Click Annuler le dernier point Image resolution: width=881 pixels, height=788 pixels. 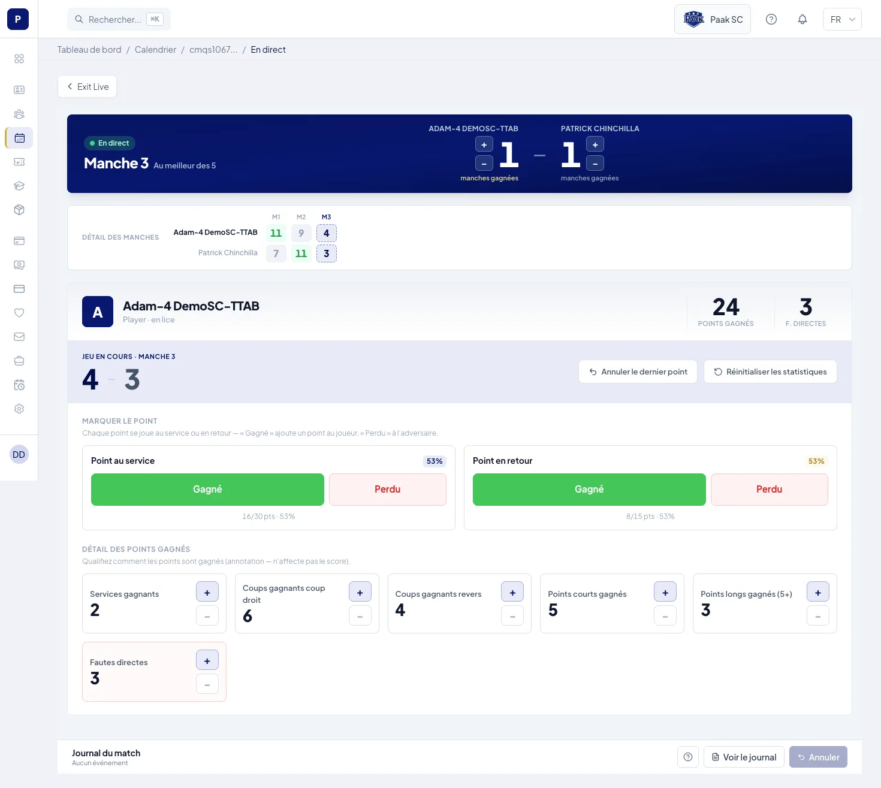coord(638,372)
